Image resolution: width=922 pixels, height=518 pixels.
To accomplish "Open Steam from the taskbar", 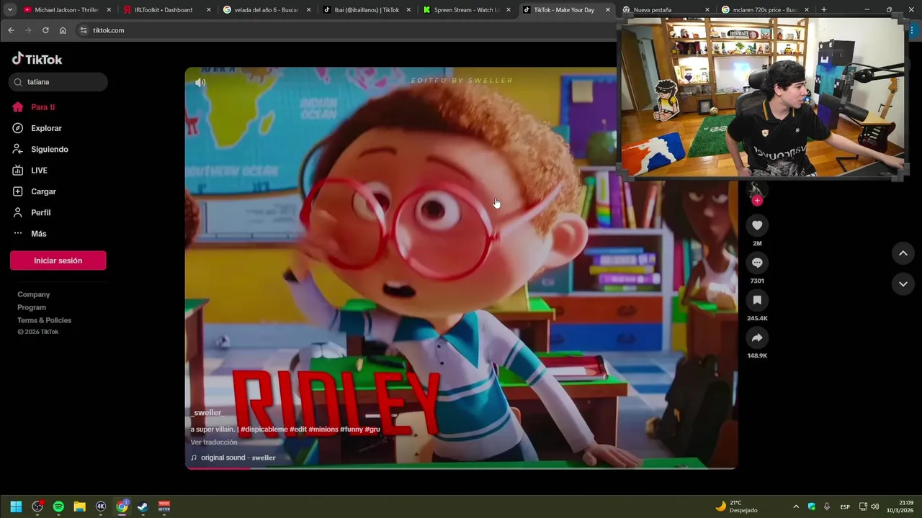I will [x=143, y=506].
